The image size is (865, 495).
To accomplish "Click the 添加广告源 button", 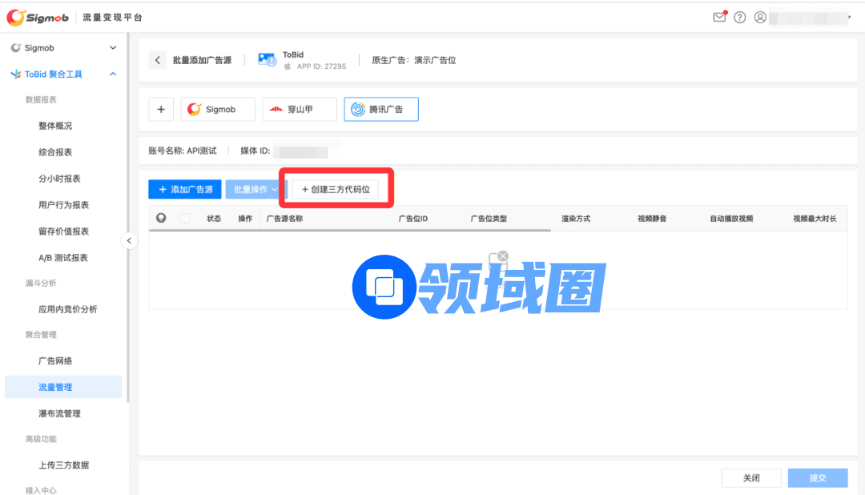I will point(185,189).
